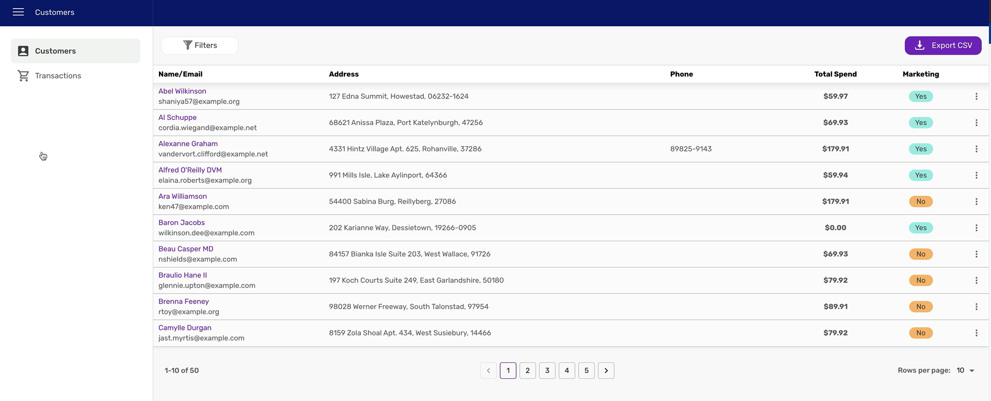Click the previous page chevron
Screen dimensions: 991x401
pyautogui.click(x=488, y=371)
